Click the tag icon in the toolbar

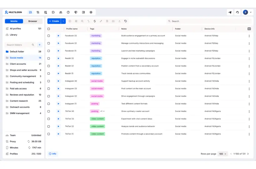point(126,21)
